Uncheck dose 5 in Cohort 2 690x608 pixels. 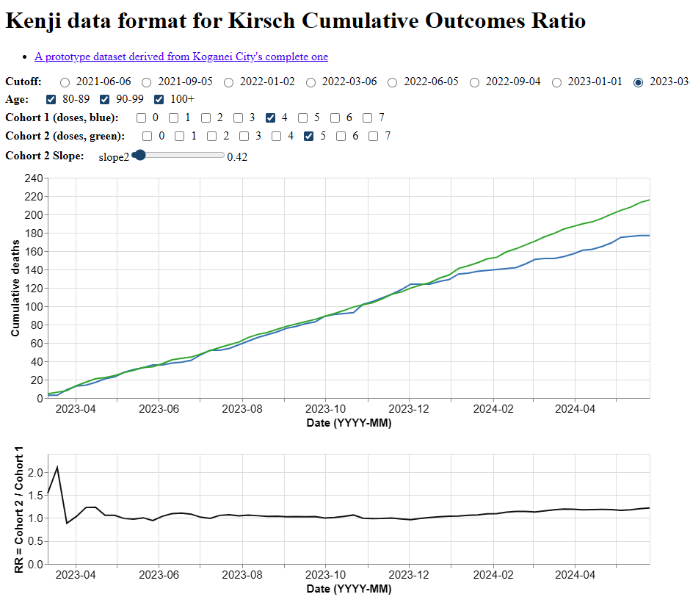309,137
